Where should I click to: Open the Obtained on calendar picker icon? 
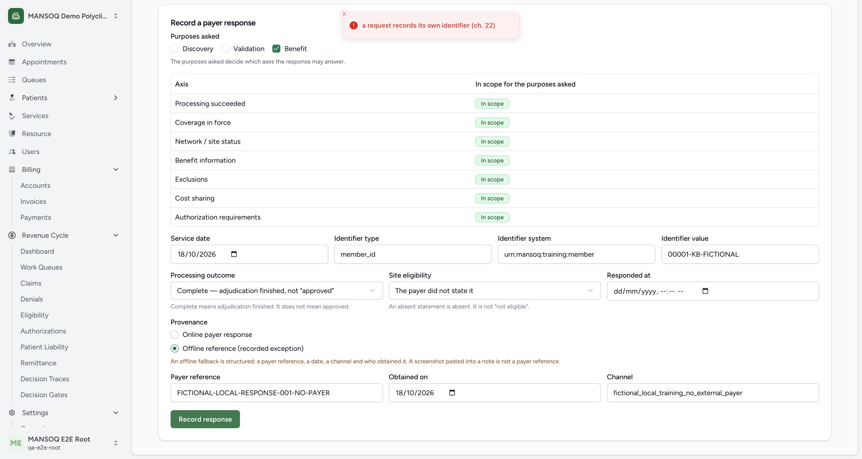point(452,393)
